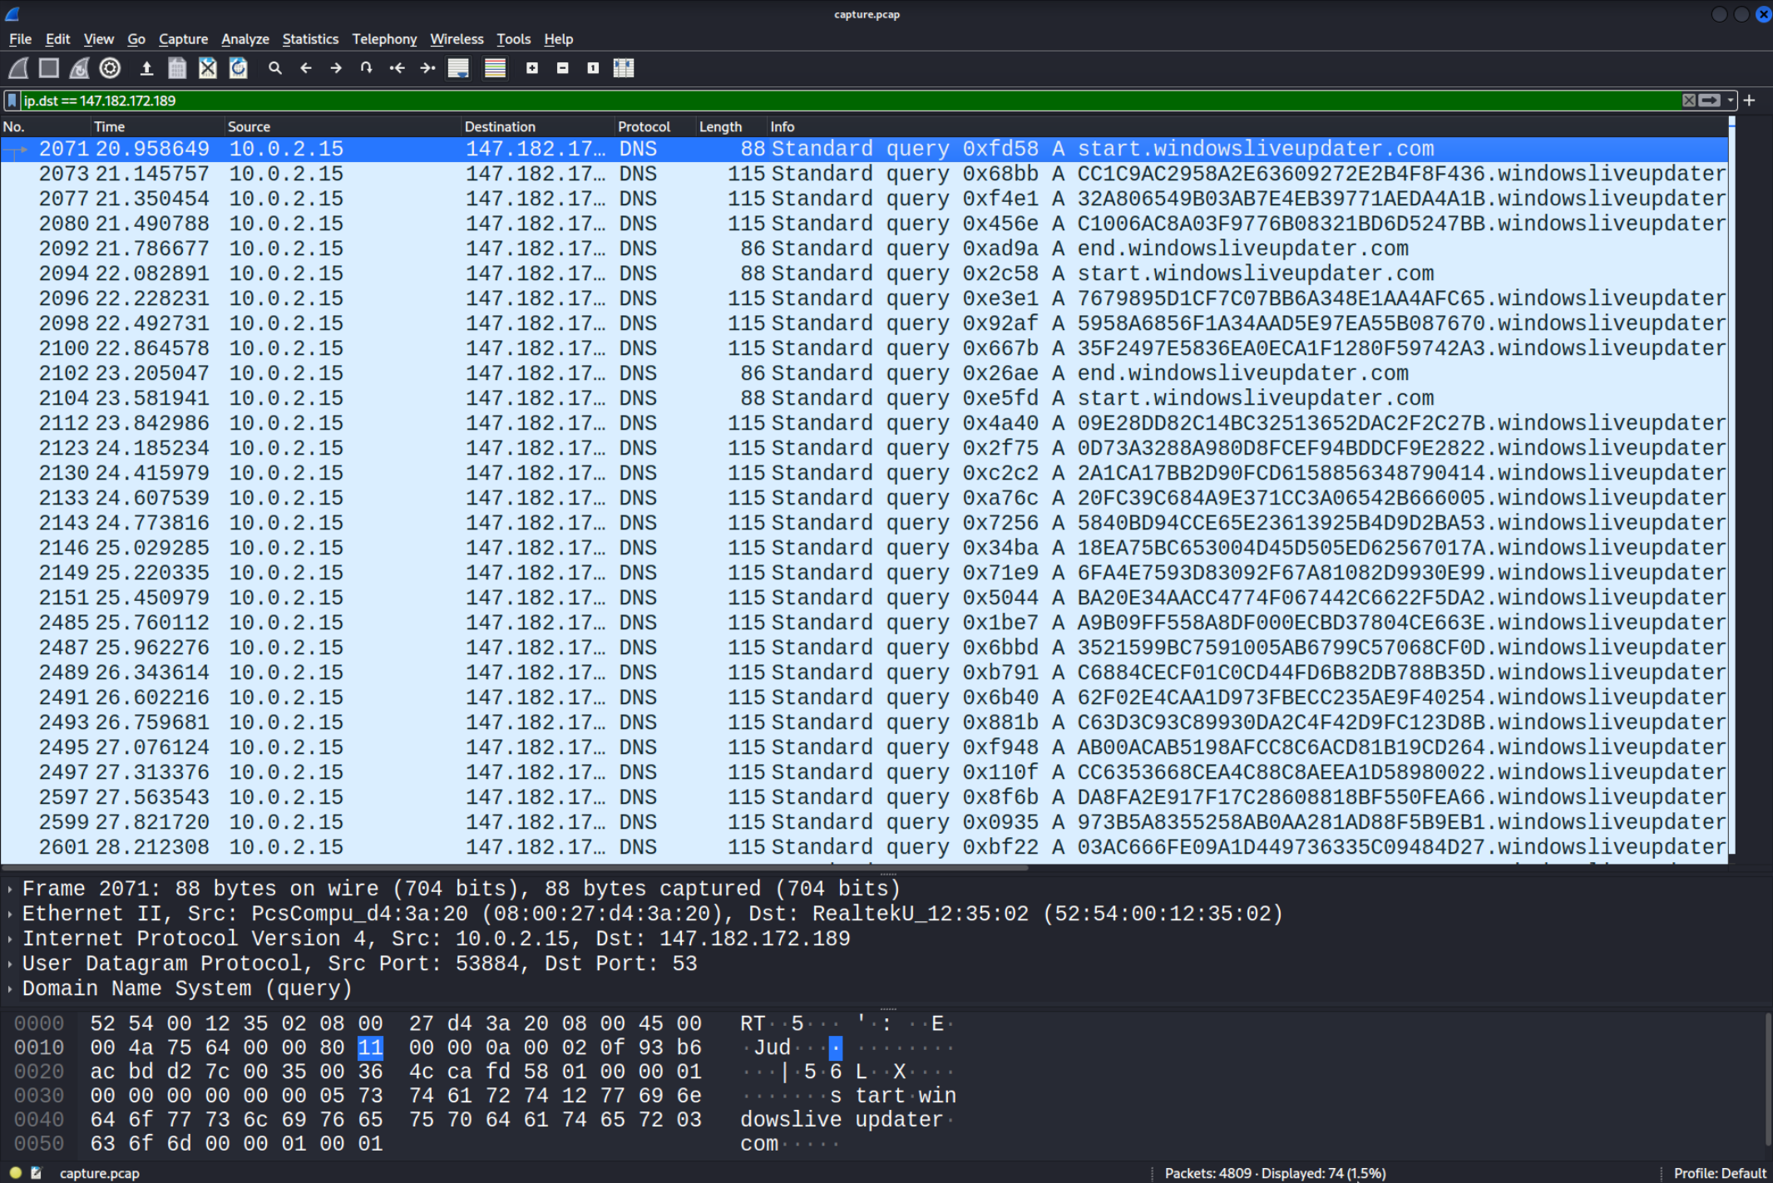Click the Profile: Default status label
This screenshot has height=1183, width=1773.
pos(1719,1173)
